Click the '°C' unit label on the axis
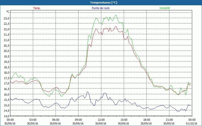202x126 pixels. coord(8,12)
